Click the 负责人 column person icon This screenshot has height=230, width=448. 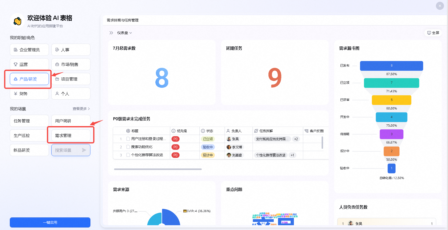click(x=228, y=131)
